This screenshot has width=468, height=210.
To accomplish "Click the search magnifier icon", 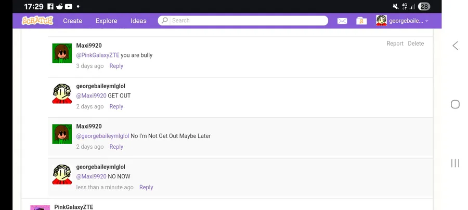I will [165, 21].
